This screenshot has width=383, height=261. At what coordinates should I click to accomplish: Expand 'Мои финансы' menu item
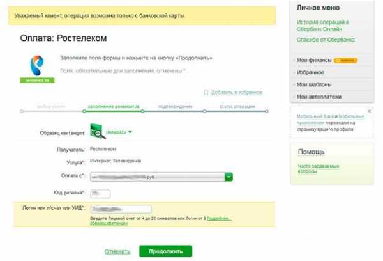pyautogui.click(x=314, y=60)
